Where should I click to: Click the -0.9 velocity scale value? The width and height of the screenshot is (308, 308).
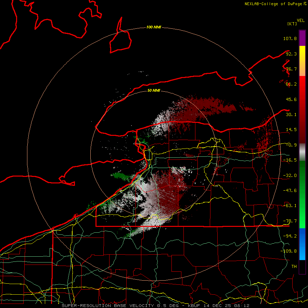pyautogui.click(x=291, y=145)
